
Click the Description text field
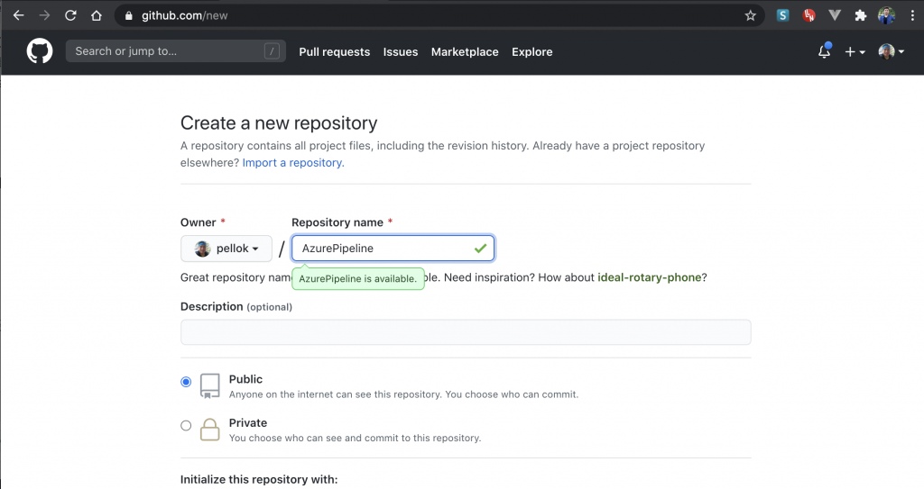(466, 332)
